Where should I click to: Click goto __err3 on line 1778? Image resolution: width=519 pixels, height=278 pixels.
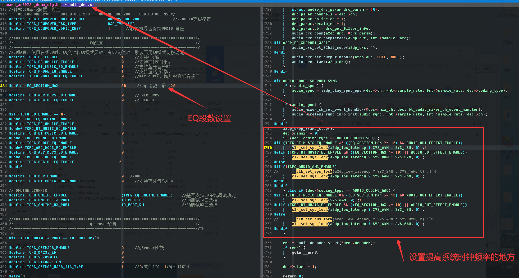(304, 252)
